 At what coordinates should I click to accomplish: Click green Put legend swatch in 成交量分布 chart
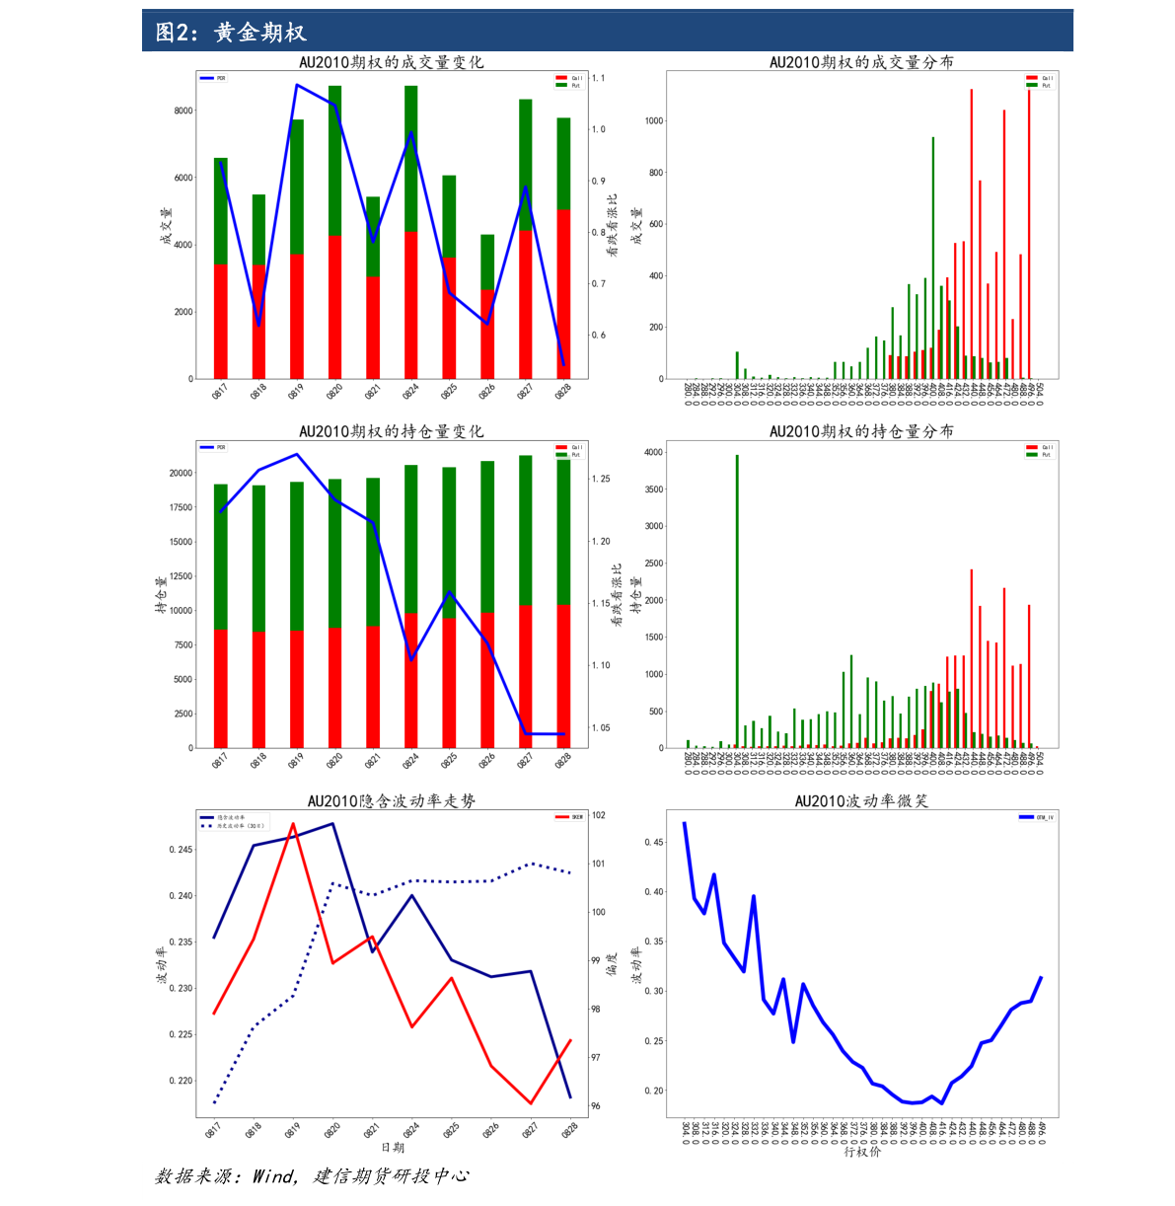pyautogui.click(x=1032, y=85)
